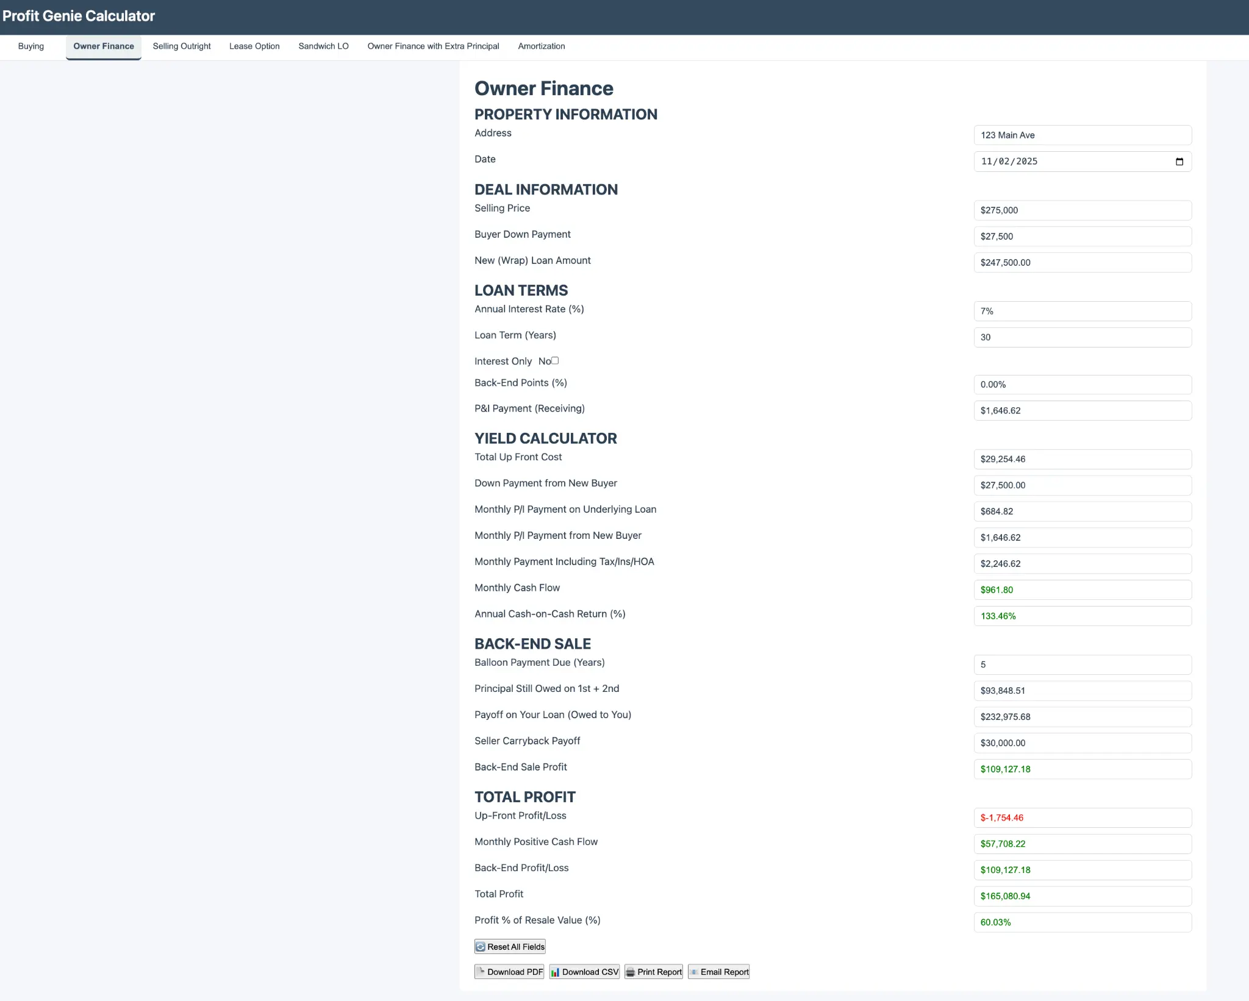Viewport: 1249px width, 1001px height.
Task: Click the Buyer Down Payment field
Action: [1083, 236]
